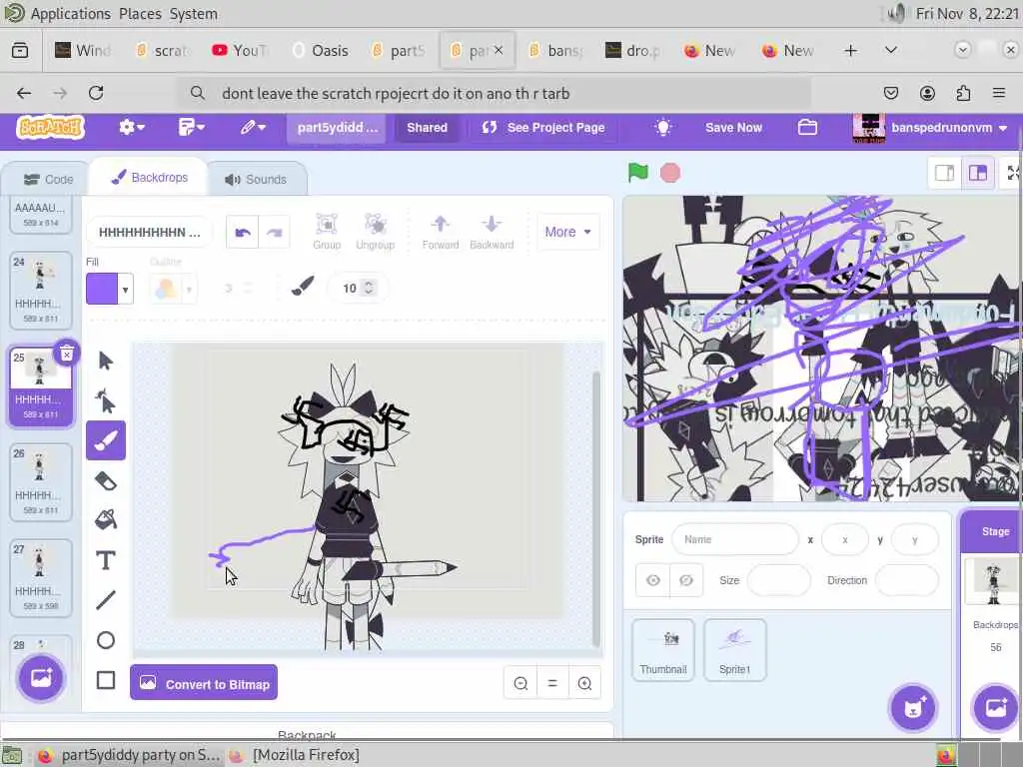
Task: Select the arrow Select tool
Action: pyautogui.click(x=106, y=361)
